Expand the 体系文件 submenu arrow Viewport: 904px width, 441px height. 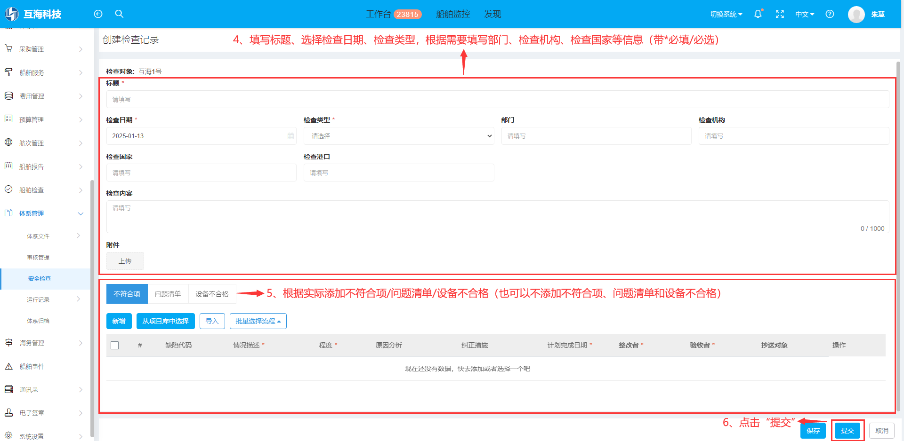[x=79, y=236]
